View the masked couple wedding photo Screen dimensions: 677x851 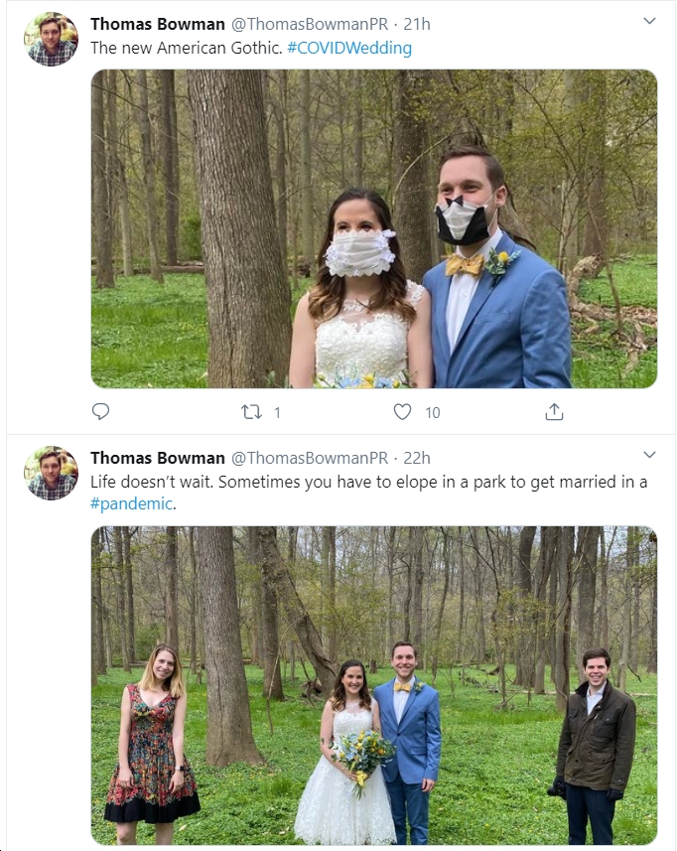tap(374, 228)
